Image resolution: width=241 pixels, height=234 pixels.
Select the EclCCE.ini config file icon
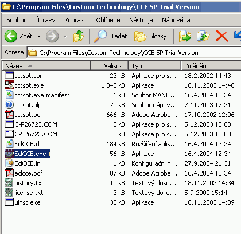click(x=9, y=163)
